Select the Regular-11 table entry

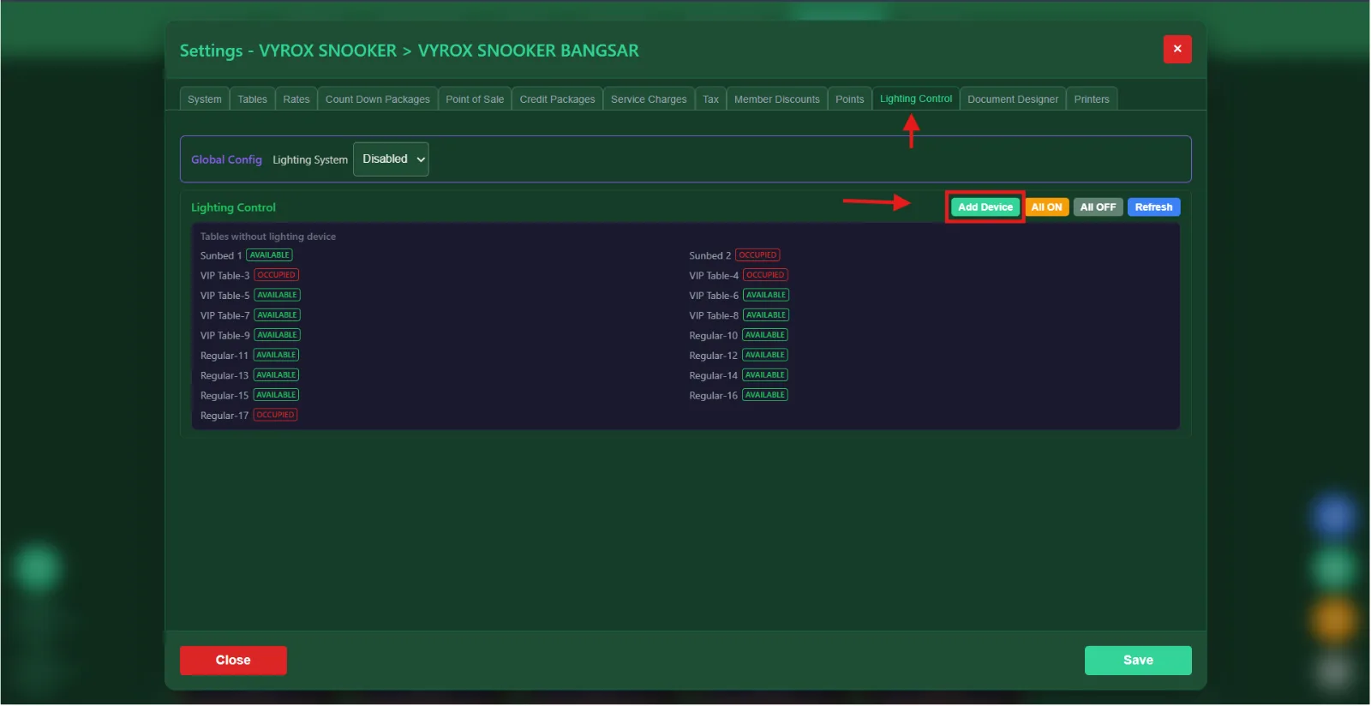tap(249, 356)
